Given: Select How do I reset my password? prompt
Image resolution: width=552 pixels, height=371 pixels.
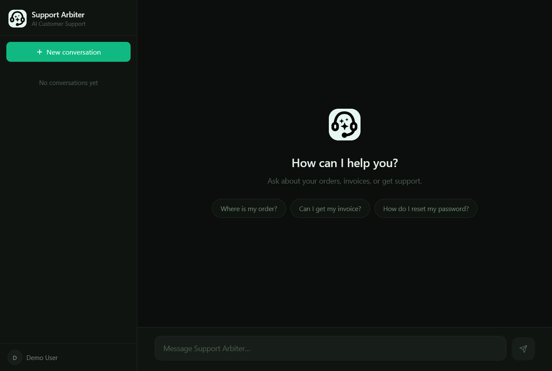Looking at the screenshot, I should click(x=426, y=208).
